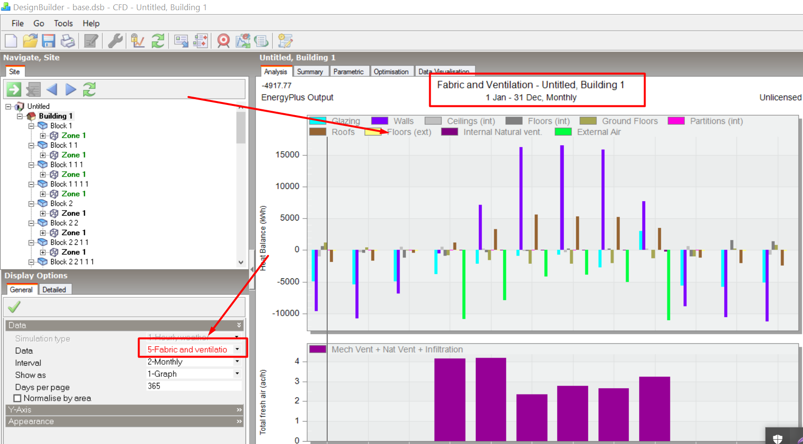This screenshot has height=444, width=803.
Task: Open the Tools menu
Action: pos(63,23)
